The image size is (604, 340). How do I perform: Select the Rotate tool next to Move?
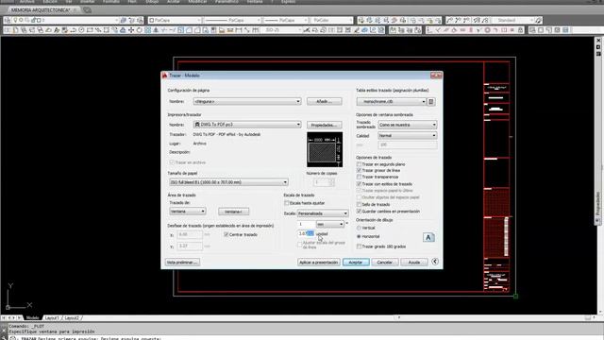139,30
